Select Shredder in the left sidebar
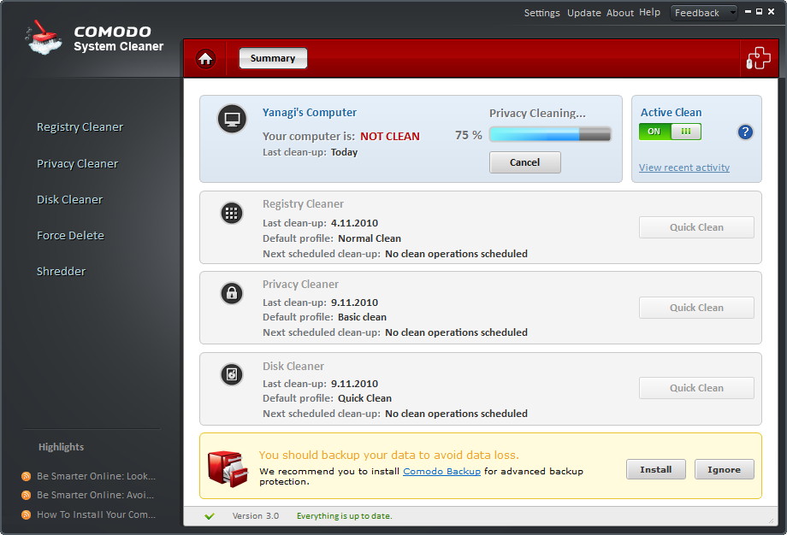The image size is (787, 535). 61,271
